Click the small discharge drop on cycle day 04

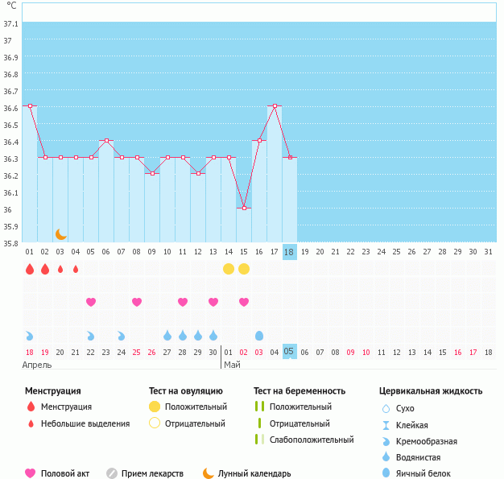click(x=76, y=269)
